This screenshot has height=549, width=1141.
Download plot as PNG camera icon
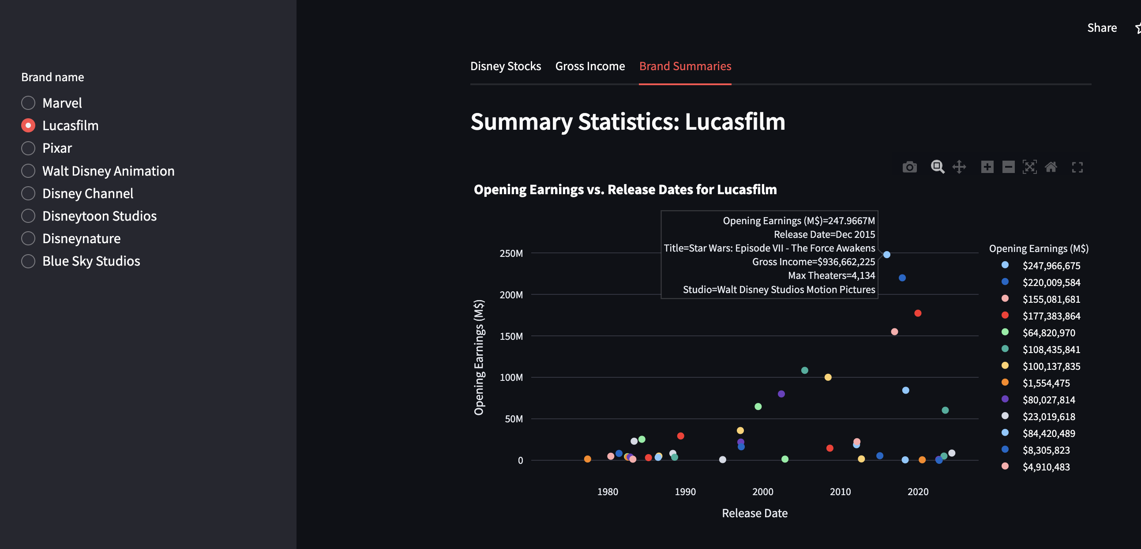coord(909,167)
